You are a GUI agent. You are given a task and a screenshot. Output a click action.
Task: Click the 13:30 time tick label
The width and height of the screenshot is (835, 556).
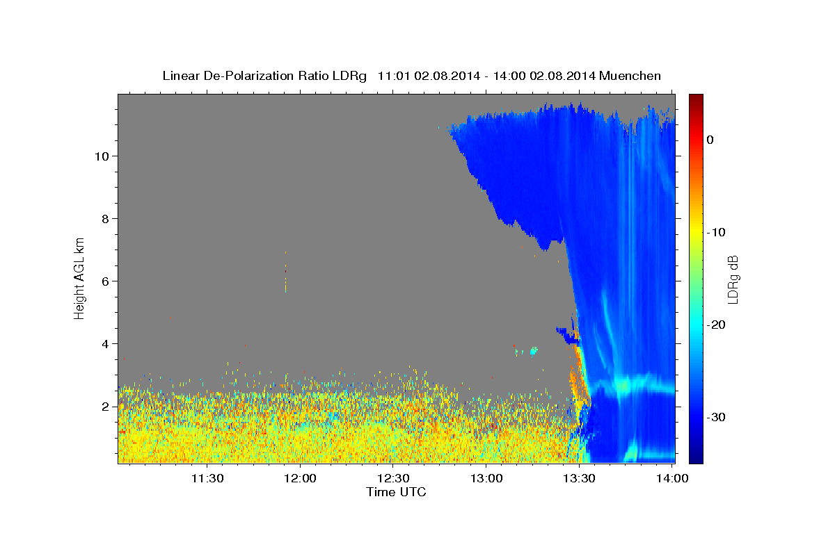click(578, 478)
